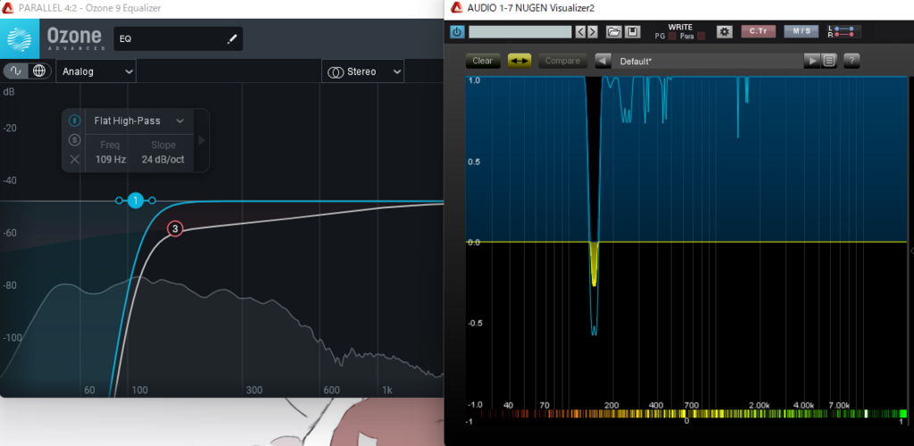
Task: Click NUGEN icon in Visualizer2 title bar
Action: [x=456, y=7]
